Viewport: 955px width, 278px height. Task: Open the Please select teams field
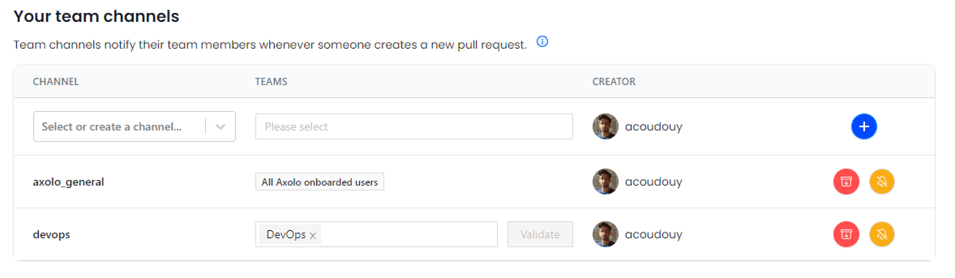413,126
